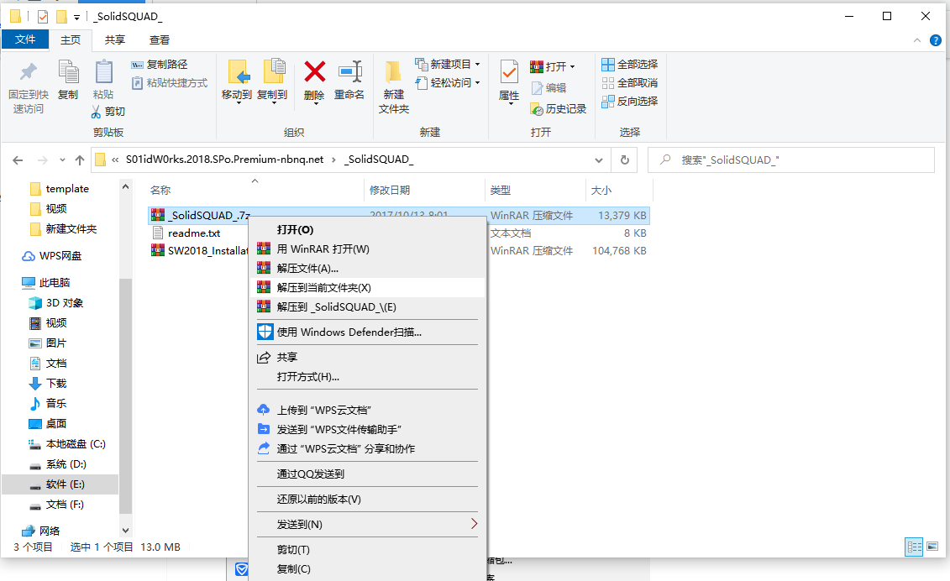This screenshot has width=950, height=581.
Task: Click the Size column header
Action: [619, 191]
